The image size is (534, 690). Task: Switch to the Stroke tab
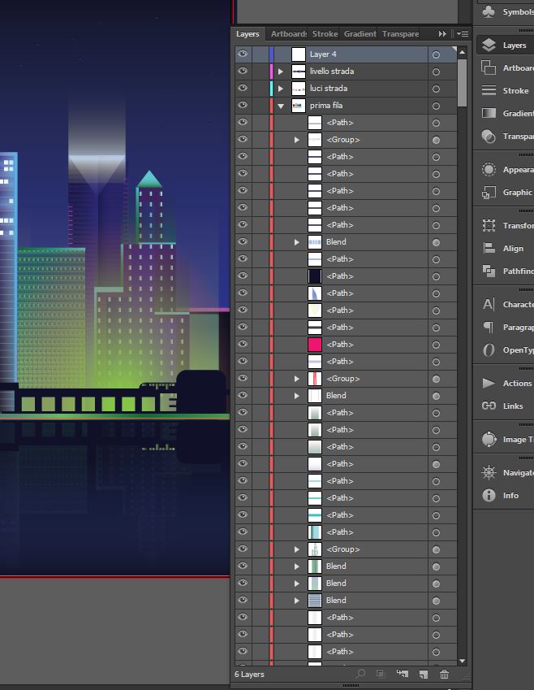click(x=325, y=34)
